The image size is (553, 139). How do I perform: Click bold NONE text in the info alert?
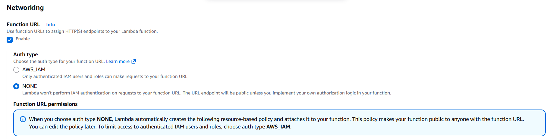[x=104, y=119]
